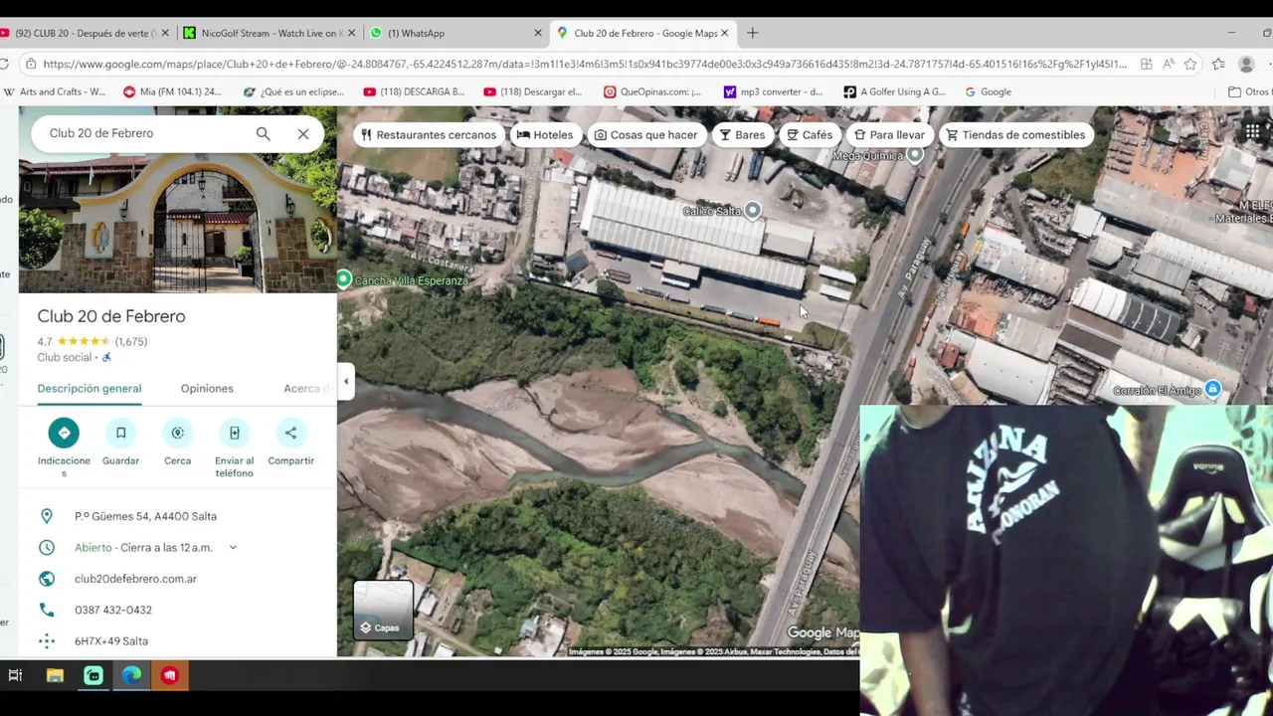Select Tiendas de comestibles chip
The height and width of the screenshot is (716, 1273).
coord(1015,135)
